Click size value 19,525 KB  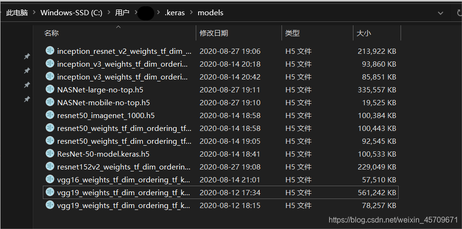pos(379,103)
